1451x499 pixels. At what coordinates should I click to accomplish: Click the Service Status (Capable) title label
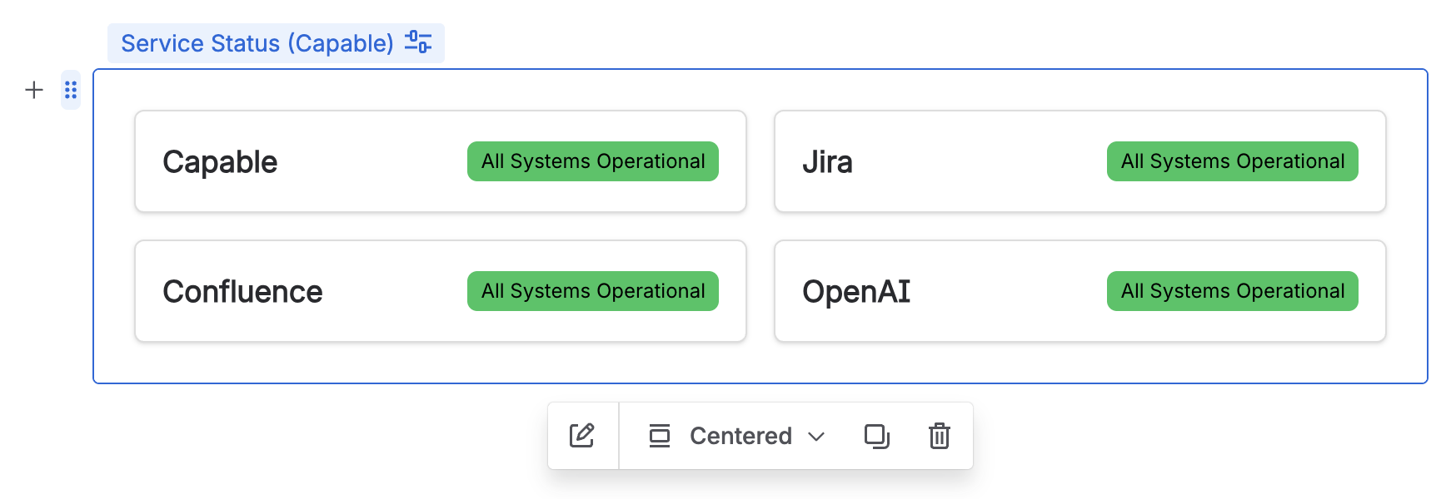tap(257, 43)
